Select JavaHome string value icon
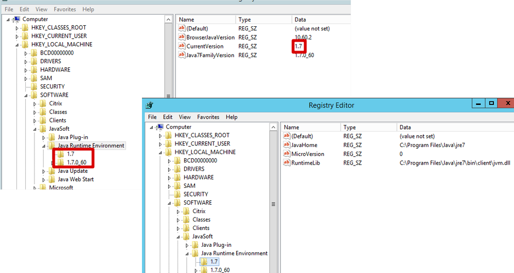The height and width of the screenshot is (273, 514). (x=287, y=145)
